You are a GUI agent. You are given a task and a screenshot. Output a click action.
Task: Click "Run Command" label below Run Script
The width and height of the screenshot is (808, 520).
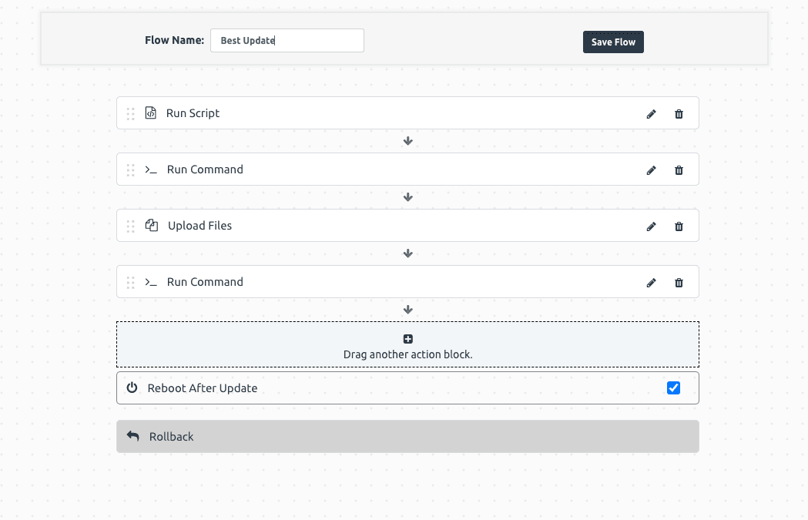click(x=205, y=169)
